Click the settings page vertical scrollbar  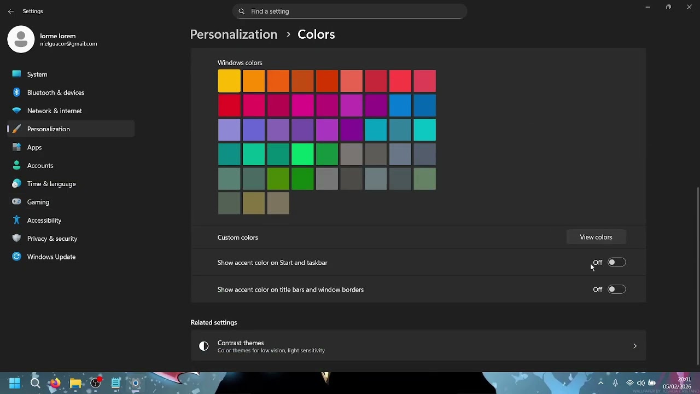(x=697, y=276)
